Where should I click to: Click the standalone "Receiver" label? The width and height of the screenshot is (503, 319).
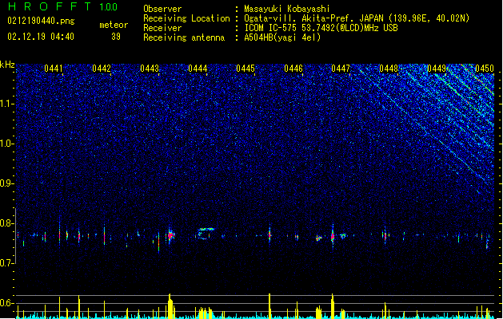162,28
